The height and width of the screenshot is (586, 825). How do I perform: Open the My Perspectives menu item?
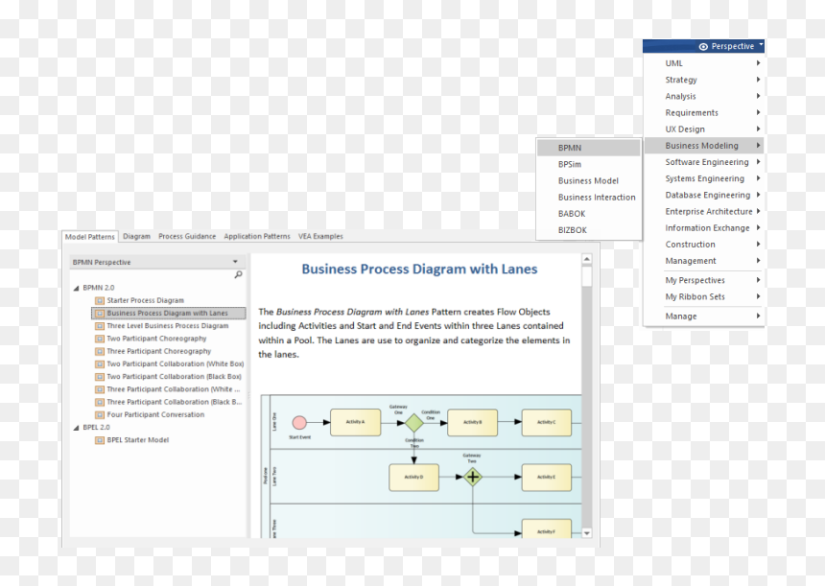click(704, 280)
